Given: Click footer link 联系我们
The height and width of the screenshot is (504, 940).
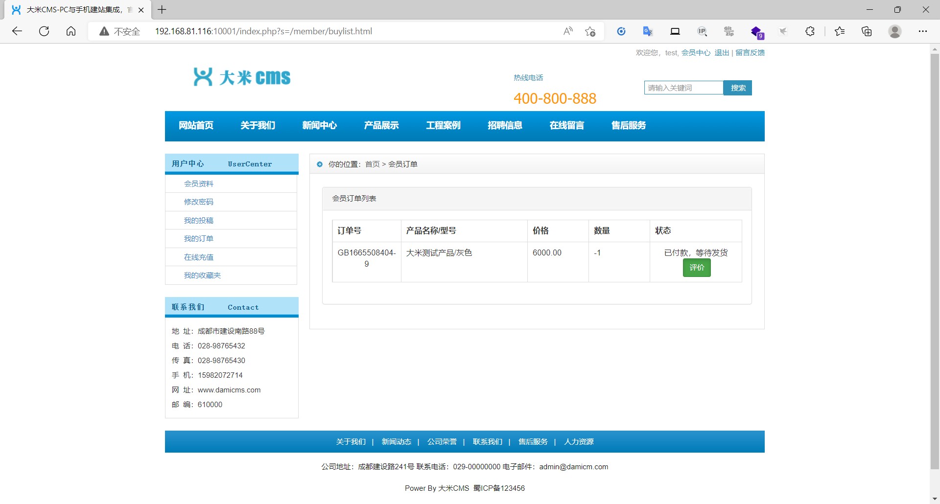Looking at the screenshot, I should click(x=487, y=442).
